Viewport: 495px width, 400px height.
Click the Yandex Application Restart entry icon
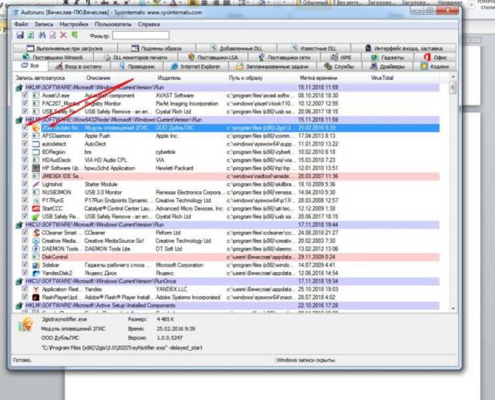35,290
